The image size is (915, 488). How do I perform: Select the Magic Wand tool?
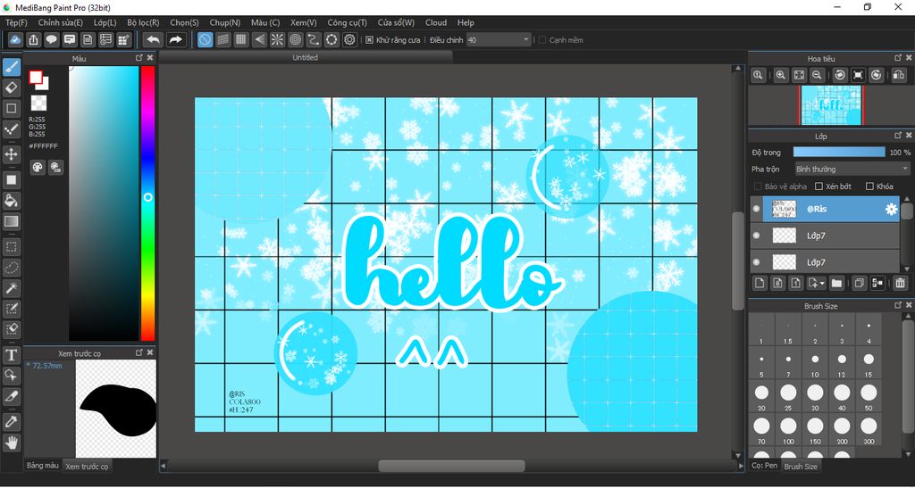pyautogui.click(x=11, y=288)
